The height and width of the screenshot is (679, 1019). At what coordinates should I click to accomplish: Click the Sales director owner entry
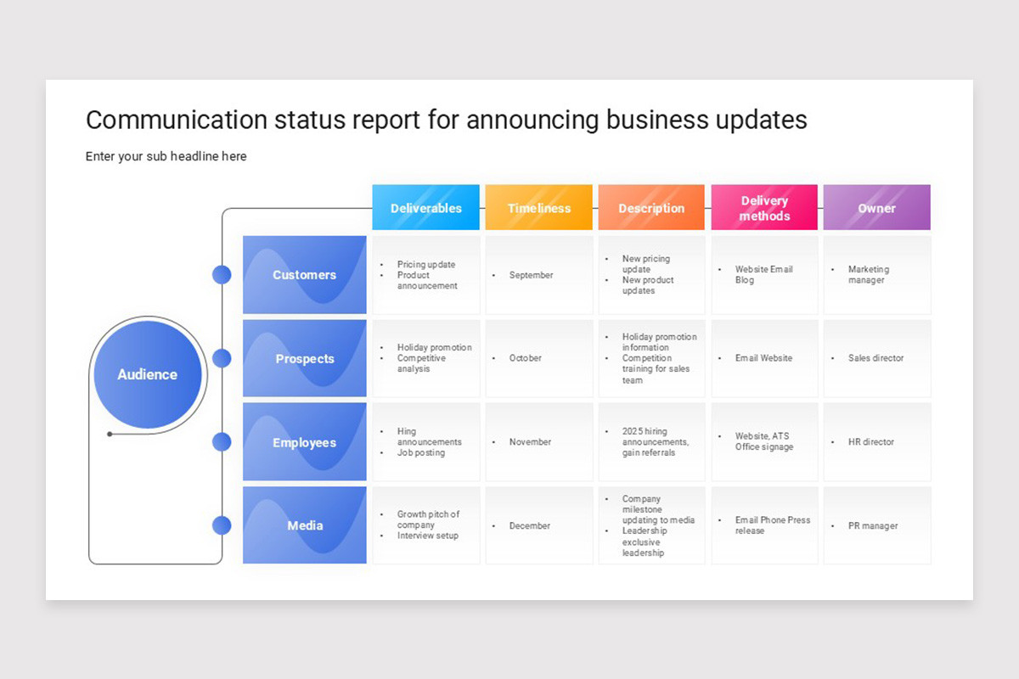(x=876, y=358)
